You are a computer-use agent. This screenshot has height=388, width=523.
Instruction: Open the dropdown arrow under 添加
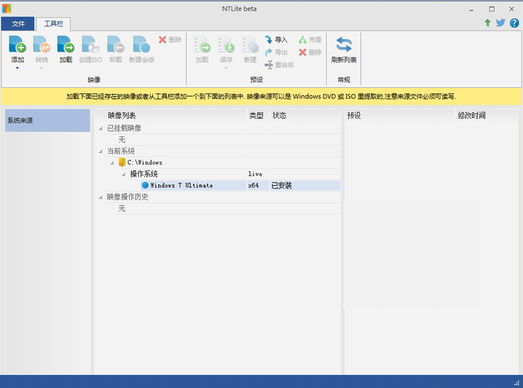pos(17,68)
